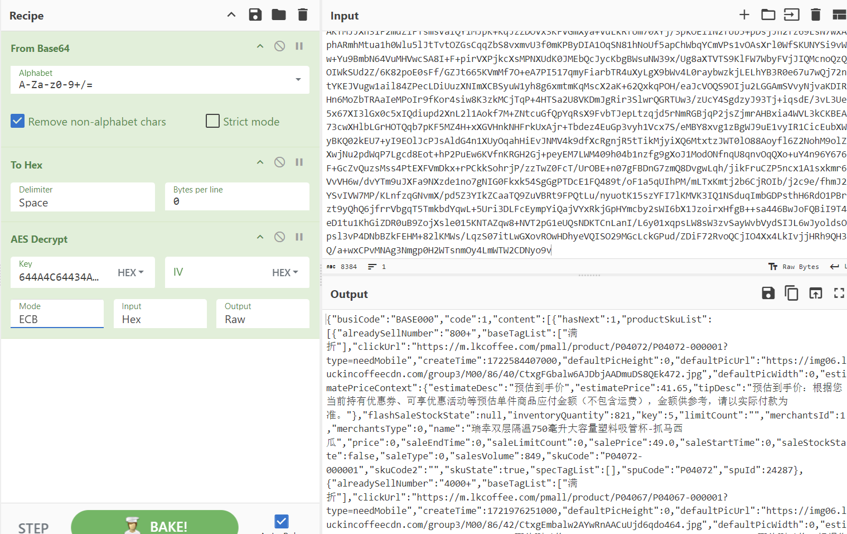
Task: Untick Remove non-alphabet chars checkbox
Action: click(18, 121)
